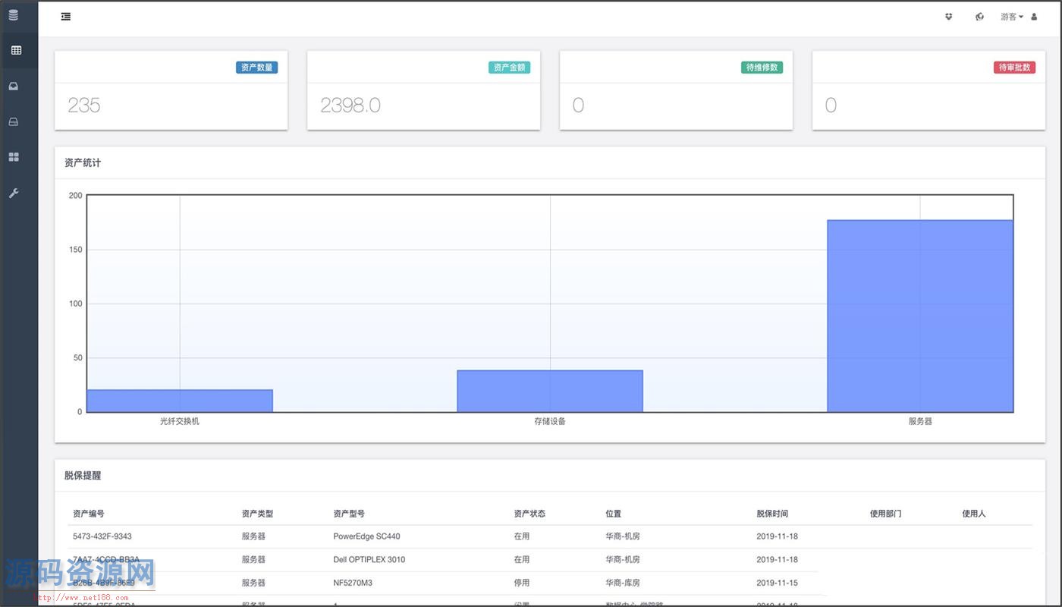This screenshot has width=1062, height=607.
Task: Click 服务器 in the Dell OPTIPLEX row
Action: (x=253, y=560)
